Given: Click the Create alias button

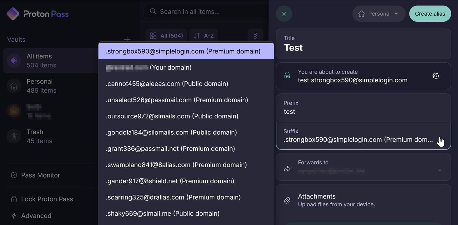Looking at the screenshot, I should coord(430,14).
